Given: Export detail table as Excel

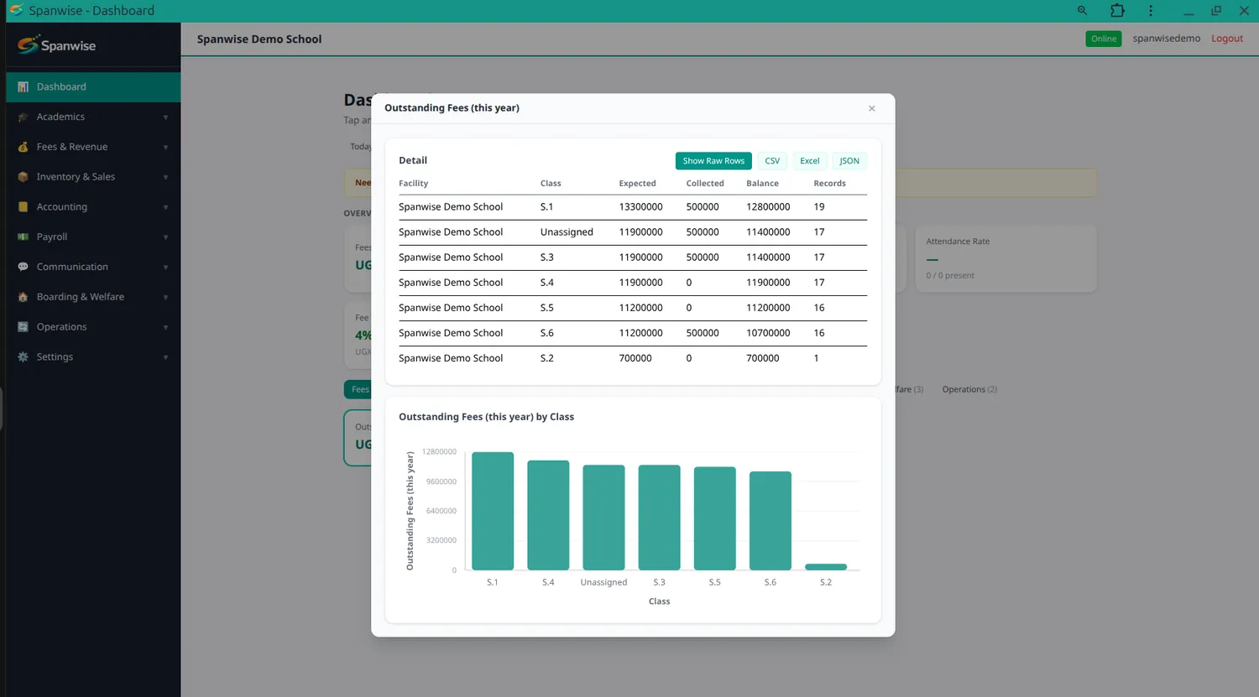Looking at the screenshot, I should coord(810,161).
